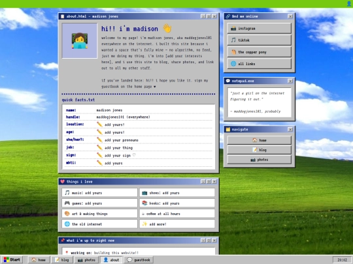353x264 pixels.
Task: Open the instagram link button
Action: pos(259,28)
